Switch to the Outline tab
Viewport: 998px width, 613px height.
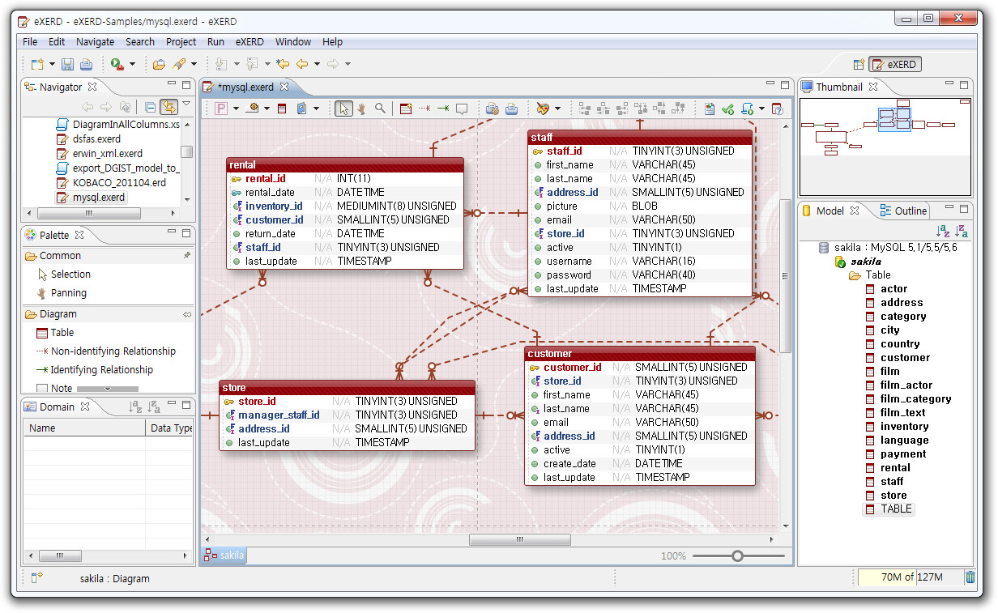(904, 211)
